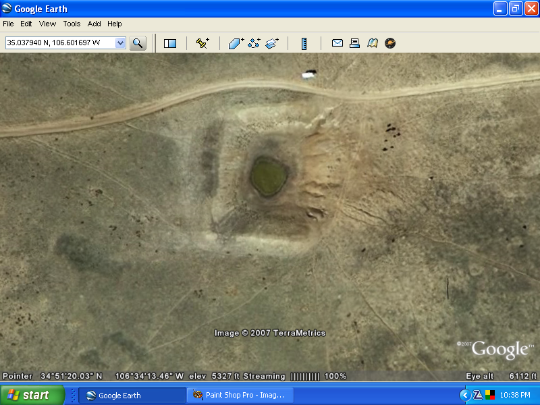Add a polygon with polygon icon
The width and height of the screenshot is (540, 405).
tap(236, 43)
